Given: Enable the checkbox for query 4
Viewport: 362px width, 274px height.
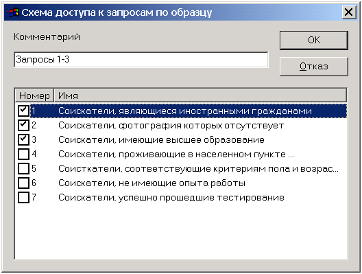Looking at the screenshot, I should coord(23,154).
